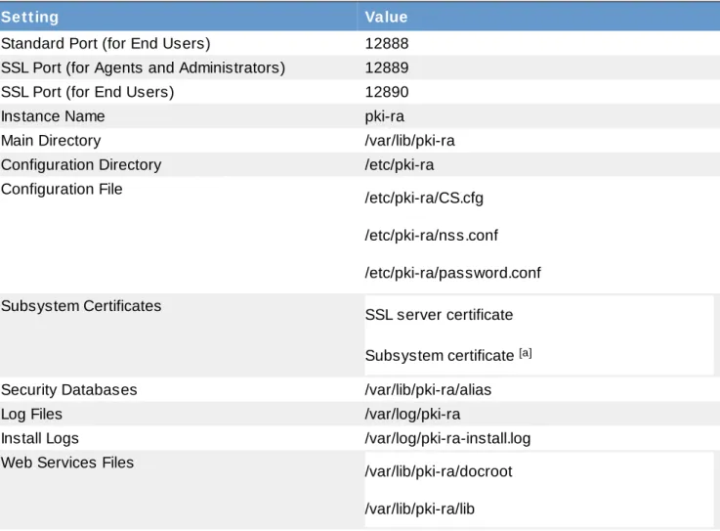
Task: Select the path '/var/log/pki-ra'
Action: (412, 415)
